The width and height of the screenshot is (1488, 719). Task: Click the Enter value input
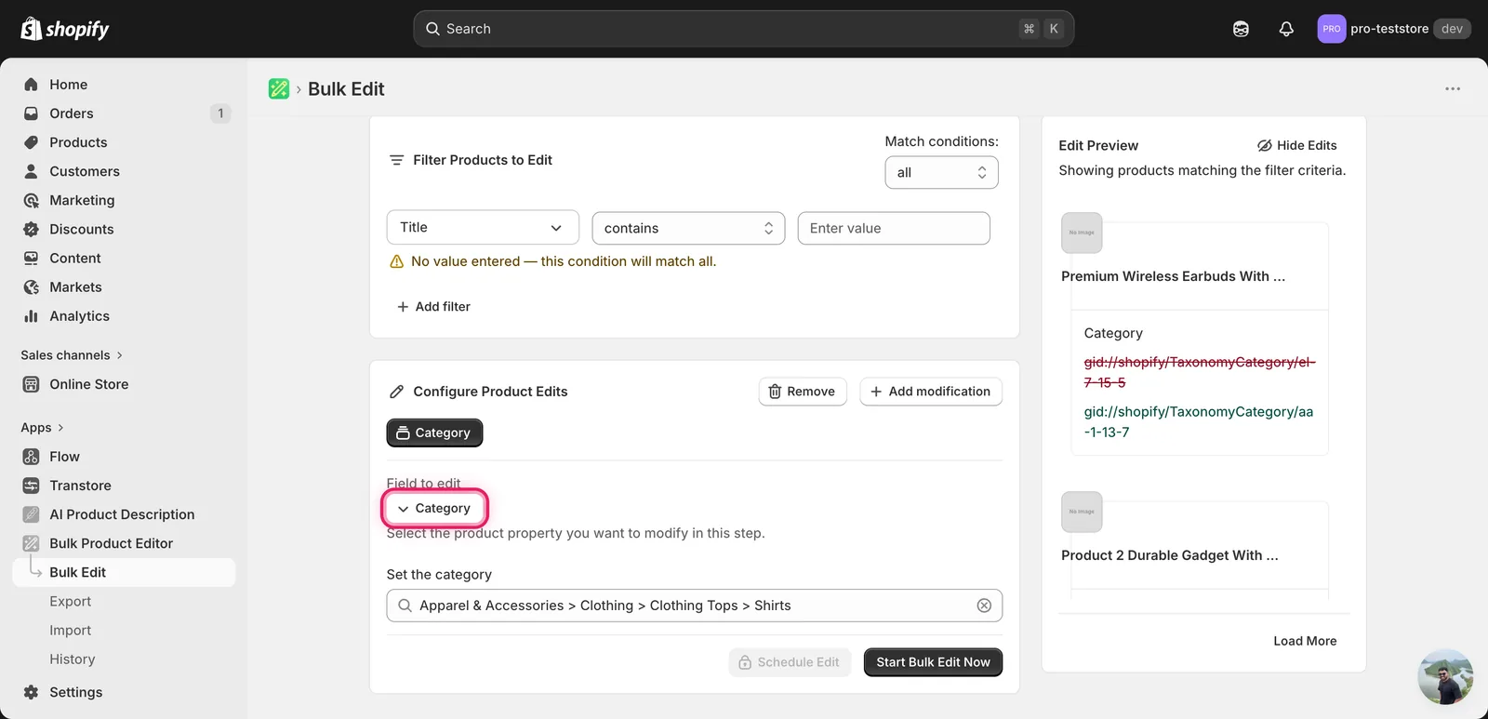pos(893,228)
